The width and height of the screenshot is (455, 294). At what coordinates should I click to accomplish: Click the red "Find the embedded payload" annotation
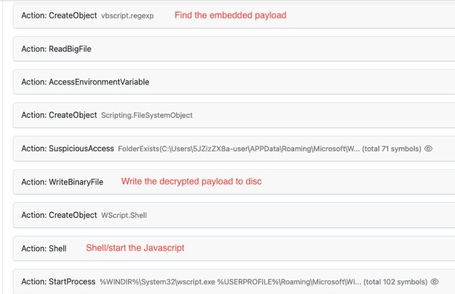click(x=230, y=16)
